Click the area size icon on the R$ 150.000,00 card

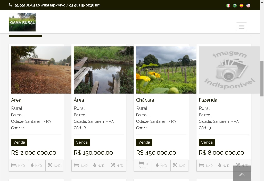pos(113,165)
